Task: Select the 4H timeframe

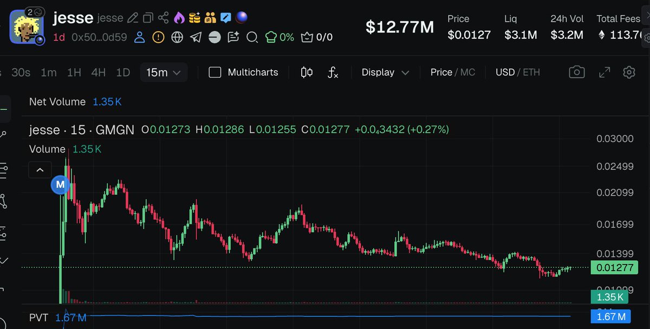Action: [x=99, y=72]
